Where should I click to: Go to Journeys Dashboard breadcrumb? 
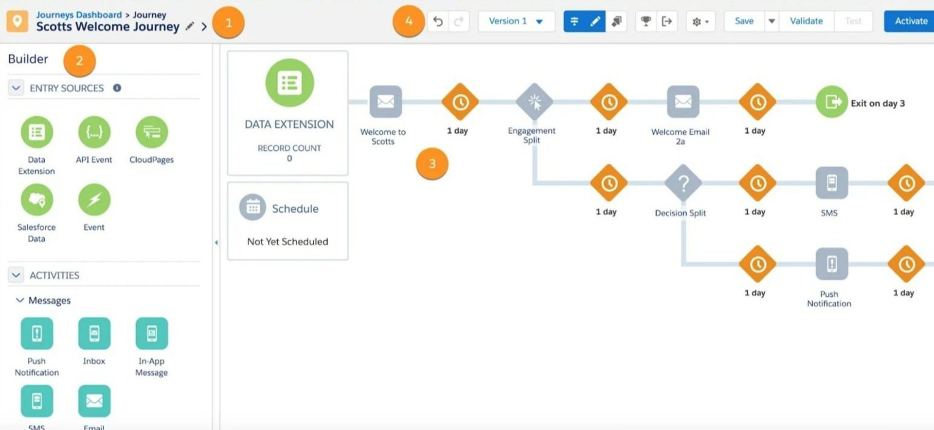[x=79, y=15]
